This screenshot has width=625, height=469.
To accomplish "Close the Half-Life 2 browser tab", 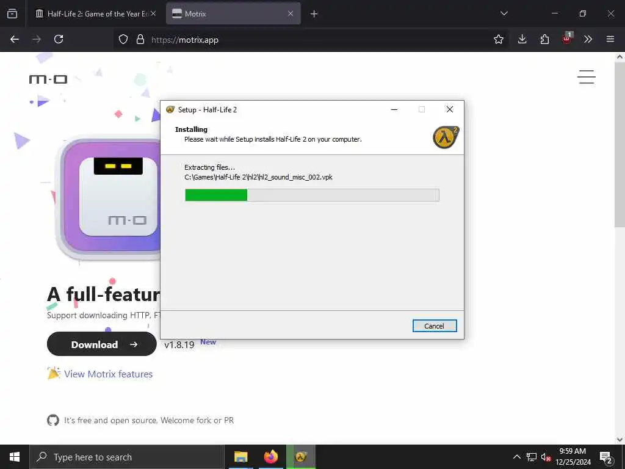I will [153, 13].
